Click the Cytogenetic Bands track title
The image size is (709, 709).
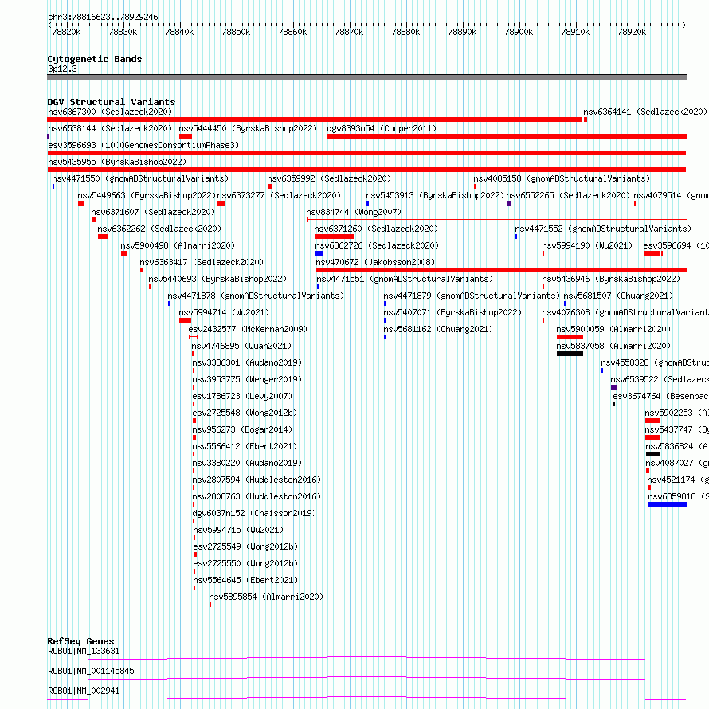click(95, 59)
